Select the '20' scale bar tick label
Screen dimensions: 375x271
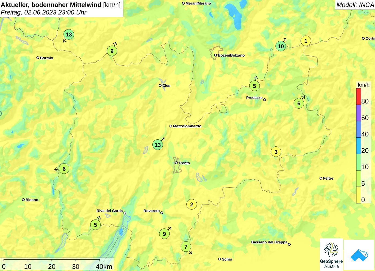[x=52, y=266]
